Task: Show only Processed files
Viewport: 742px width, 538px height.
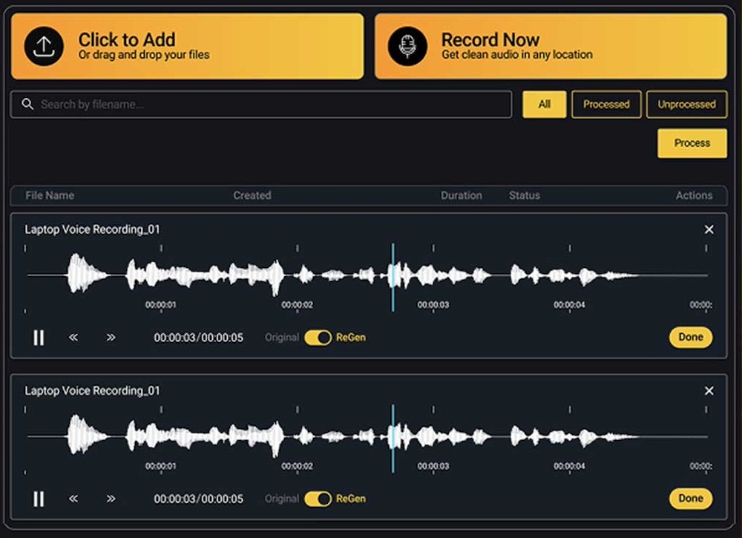Action: pyautogui.click(x=606, y=104)
